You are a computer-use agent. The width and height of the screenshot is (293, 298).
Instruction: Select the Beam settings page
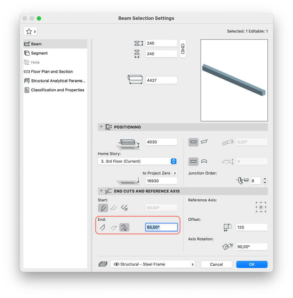[x=55, y=44]
